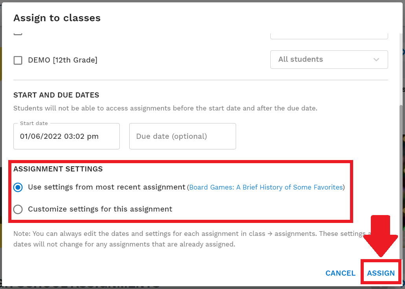The image size is (405, 289).
Task: Click the chevron arrow in All students box
Action: tap(376, 60)
